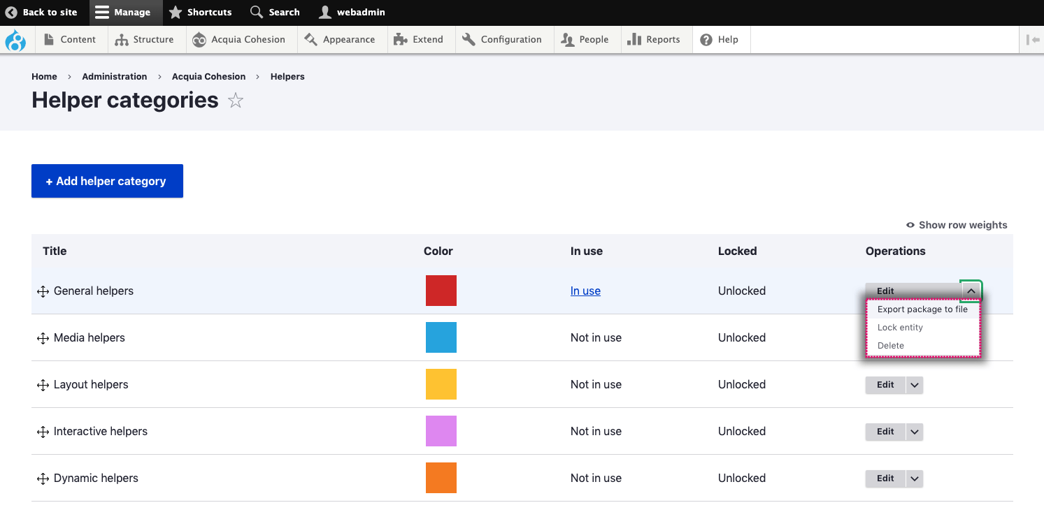The width and height of the screenshot is (1044, 526).
Task: Expand the Layout helpers operations dropdown
Action: pos(915,385)
